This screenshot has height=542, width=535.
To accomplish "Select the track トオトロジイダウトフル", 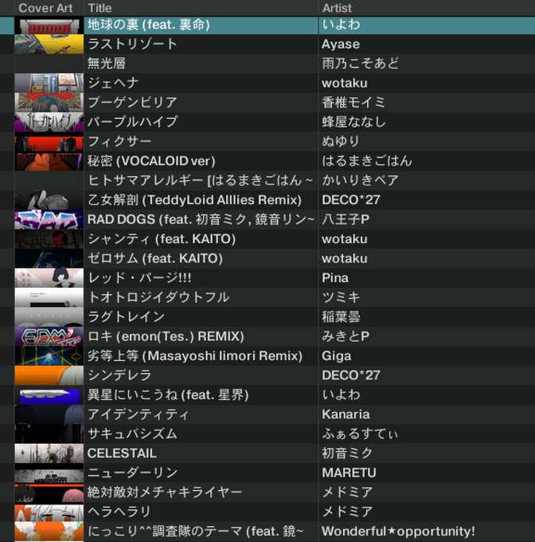I will pos(158,297).
